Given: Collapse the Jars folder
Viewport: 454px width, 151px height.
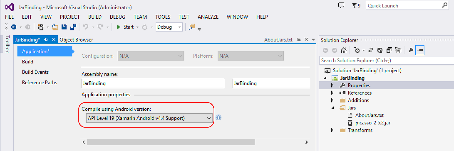Looking at the screenshot, I should [x=333, y=108].
